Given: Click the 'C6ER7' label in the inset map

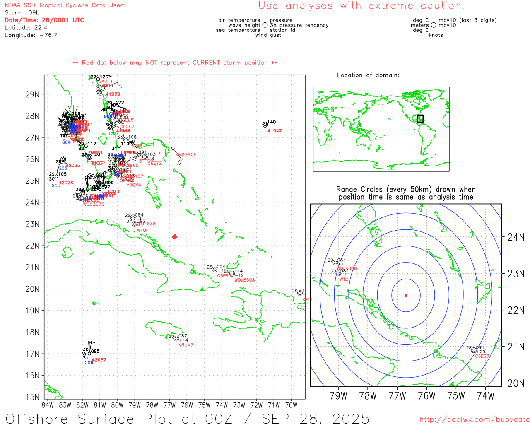Looking at the screenshot, I should [x=482, y=356].
